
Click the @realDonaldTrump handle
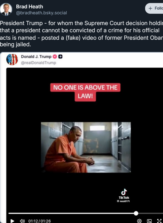[x=38, y=63]
